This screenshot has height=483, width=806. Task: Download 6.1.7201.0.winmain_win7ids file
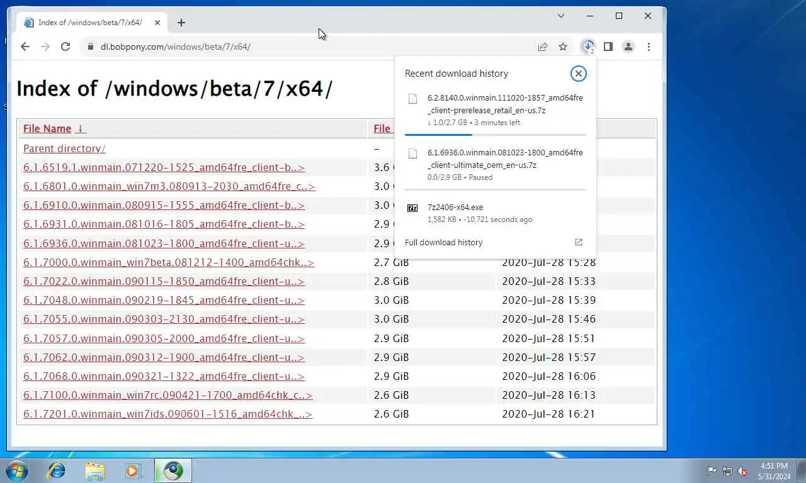[x=167, y=414]
